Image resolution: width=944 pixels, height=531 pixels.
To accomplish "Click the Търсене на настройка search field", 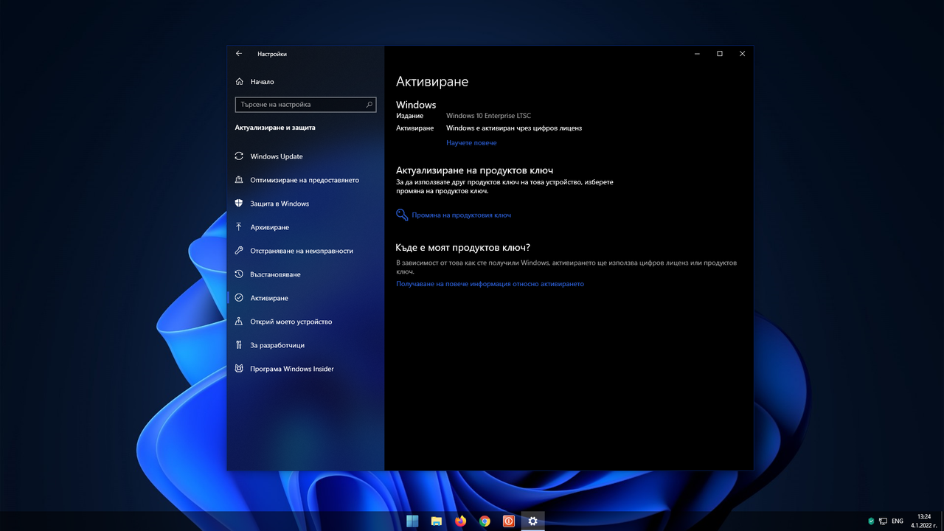I will tap(305, 105).
